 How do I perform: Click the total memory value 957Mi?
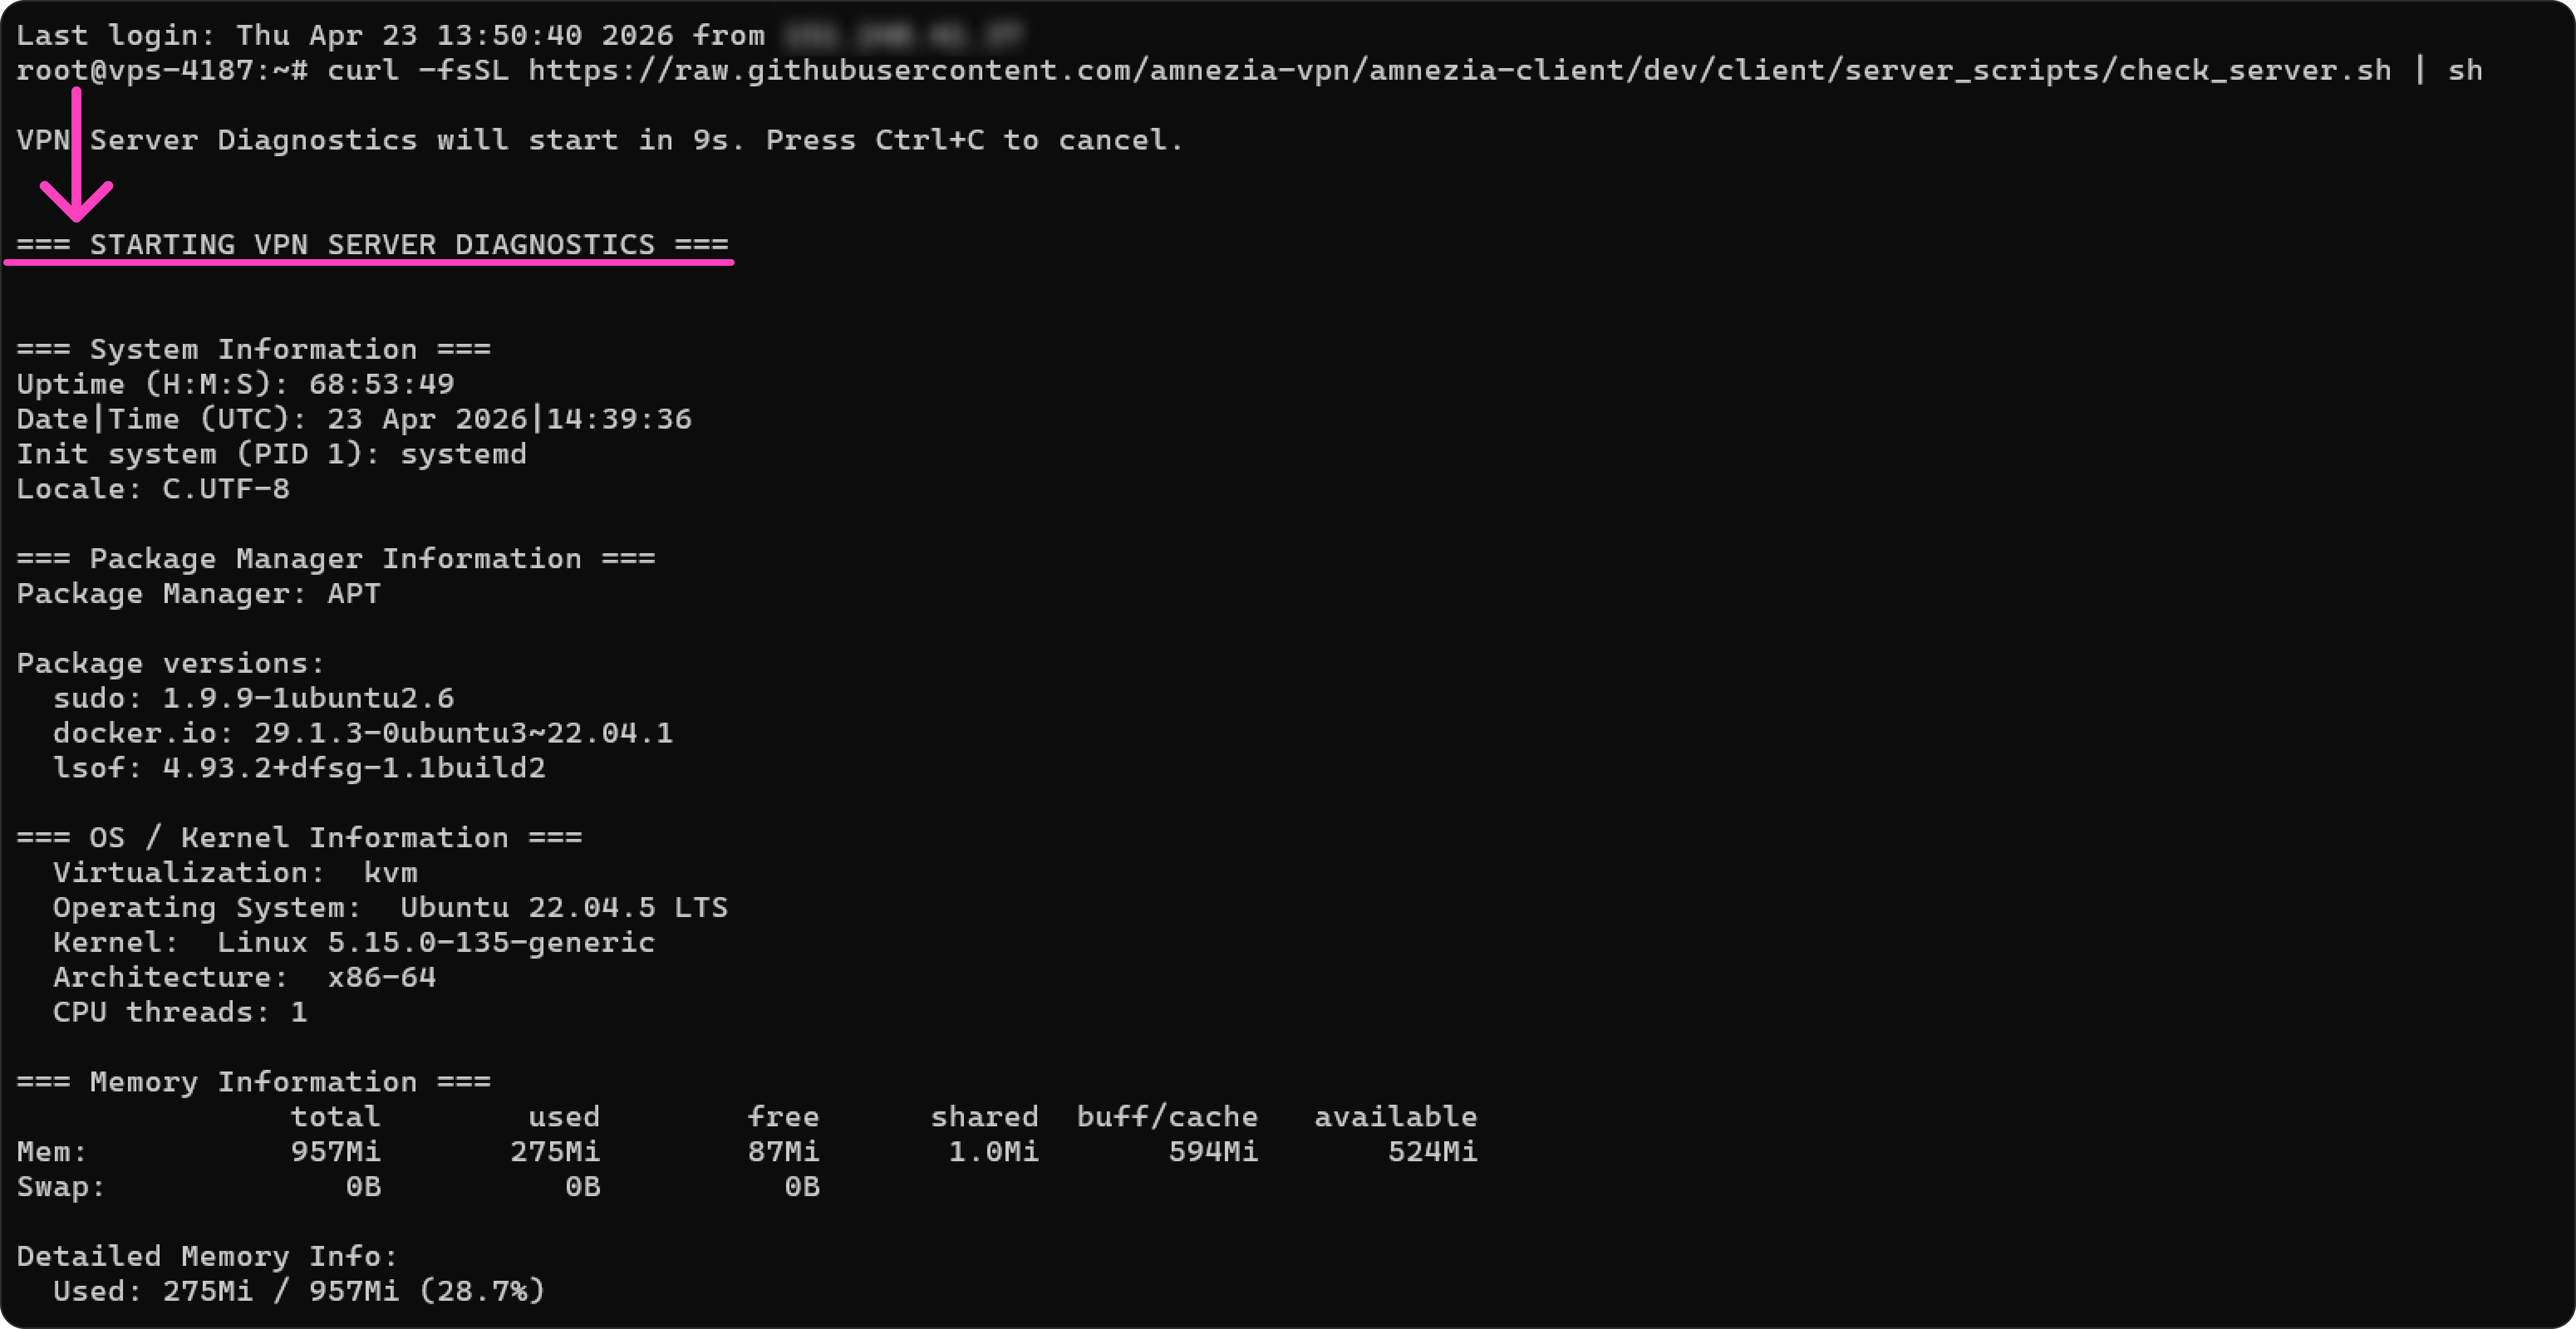(x=335, y=1152)
